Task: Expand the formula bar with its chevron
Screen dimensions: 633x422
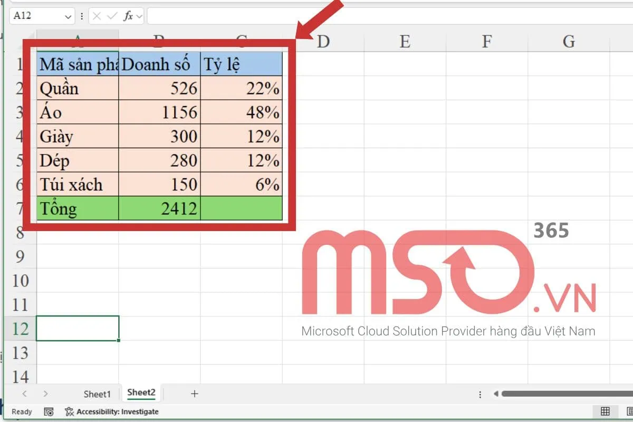Action: 139,16
